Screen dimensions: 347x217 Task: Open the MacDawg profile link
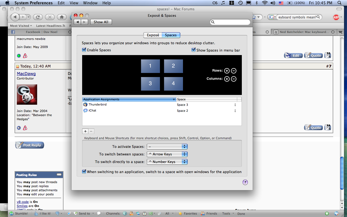(x=26, y=74)
